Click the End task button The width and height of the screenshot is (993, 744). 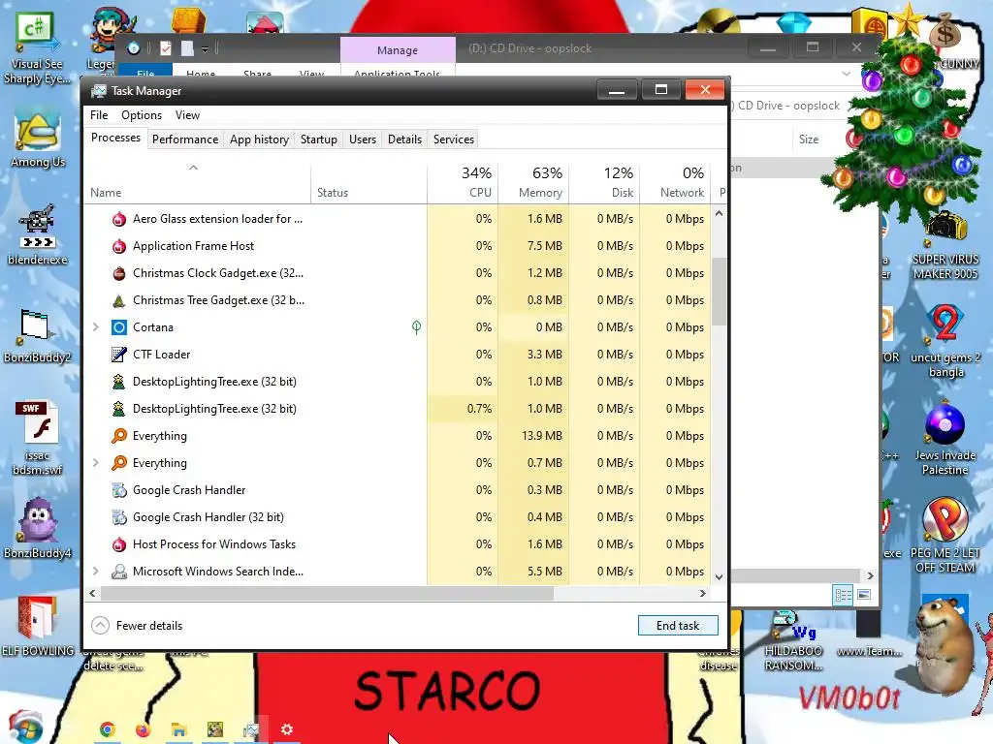click(x=678, y=626)
